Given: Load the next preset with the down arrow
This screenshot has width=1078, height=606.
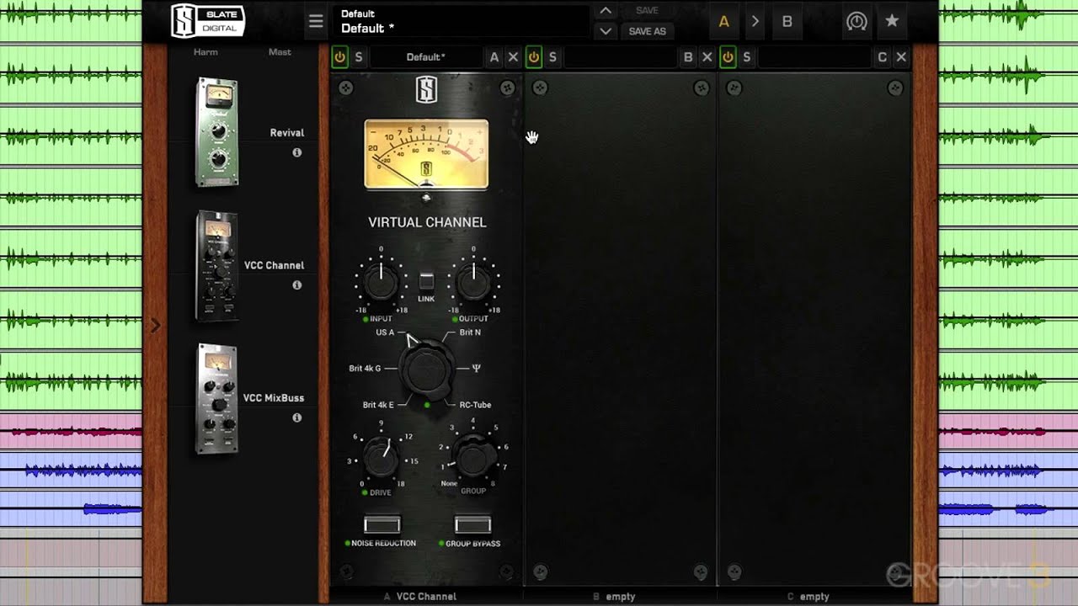Looking at the screenshot, I should pos(605,31).
